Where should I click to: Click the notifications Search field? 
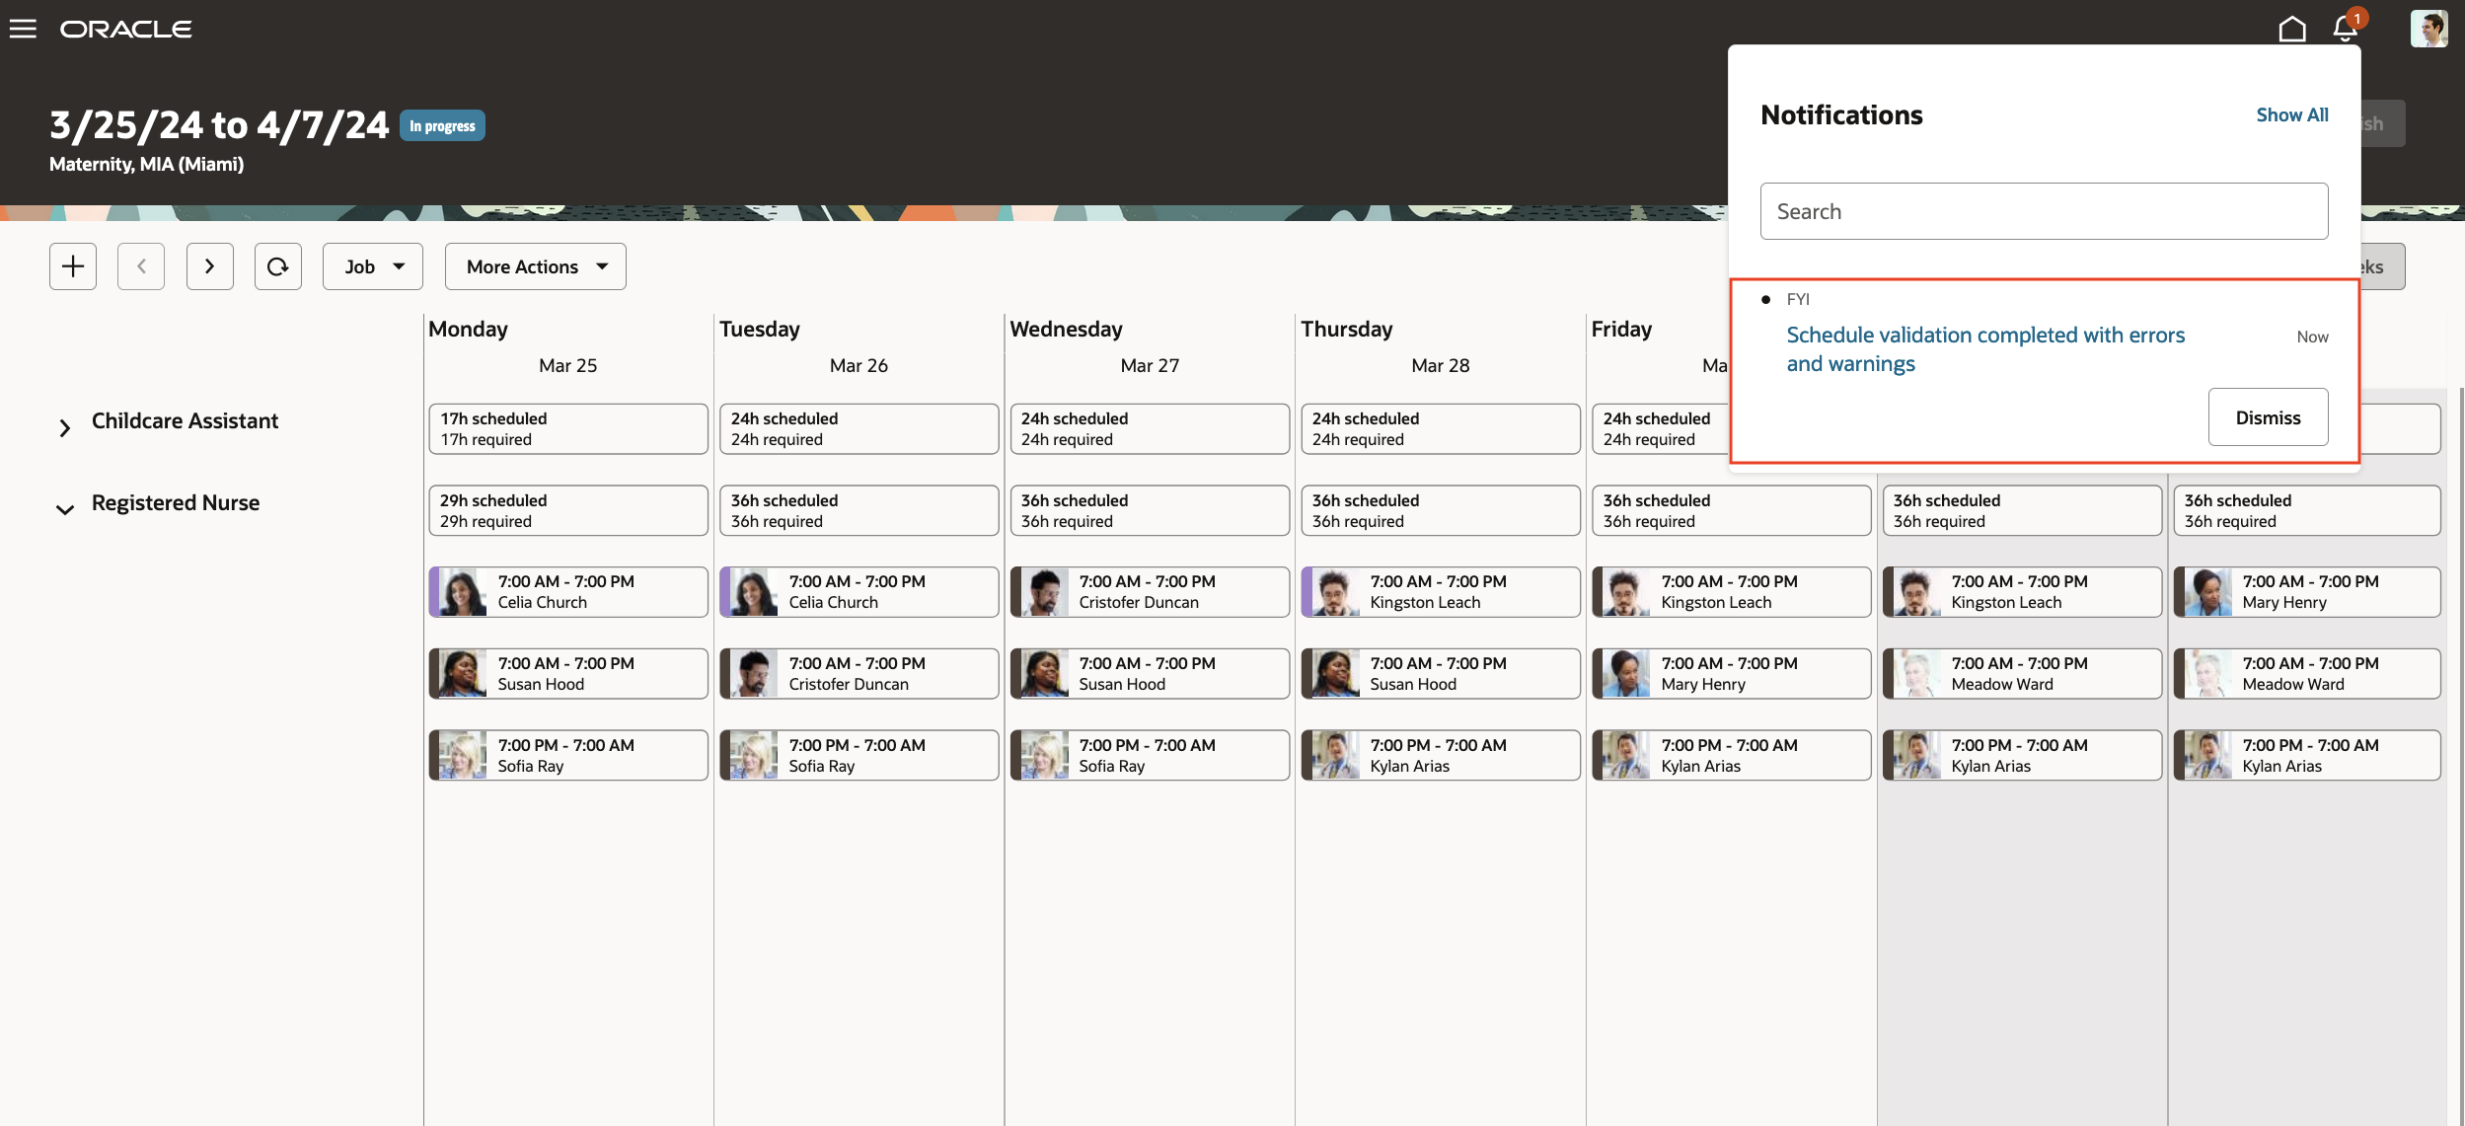point(2043,211)
